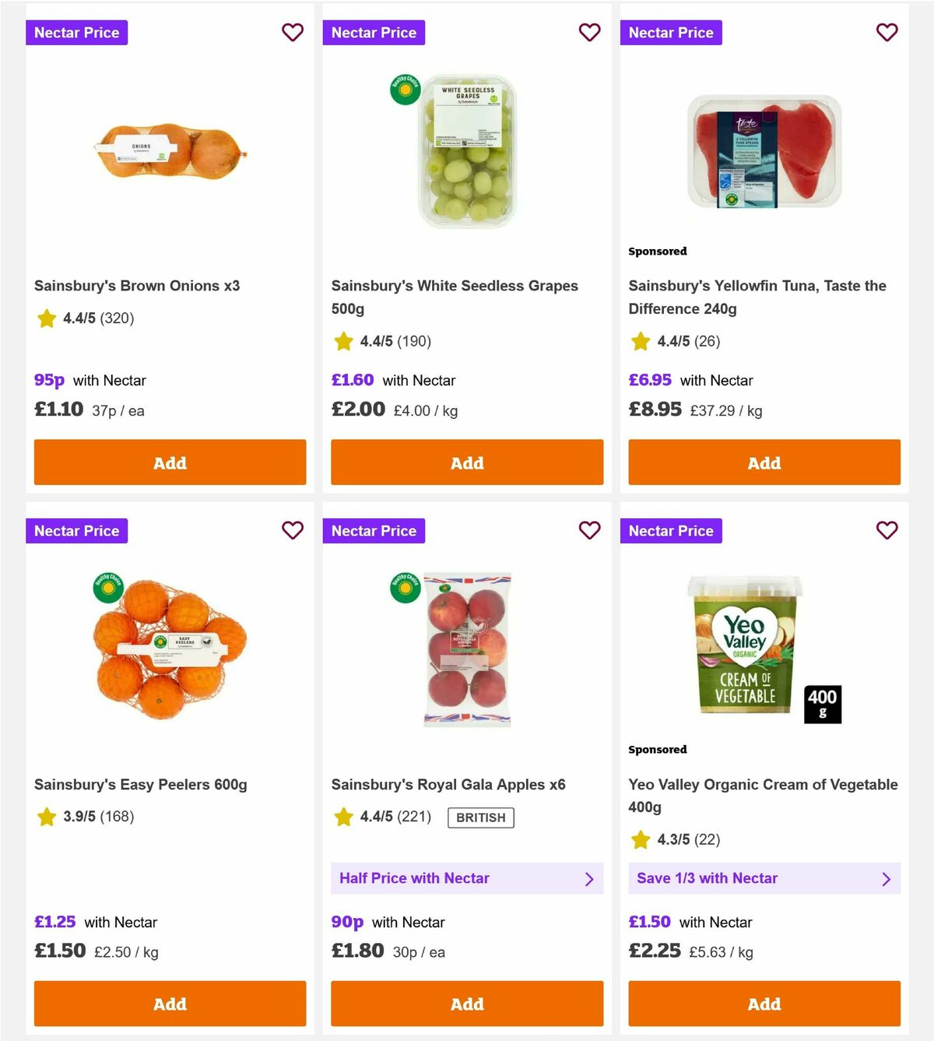Add Sainsbury's Brown Onions to basket
The image size is (934, 1041).
[170, 462]
